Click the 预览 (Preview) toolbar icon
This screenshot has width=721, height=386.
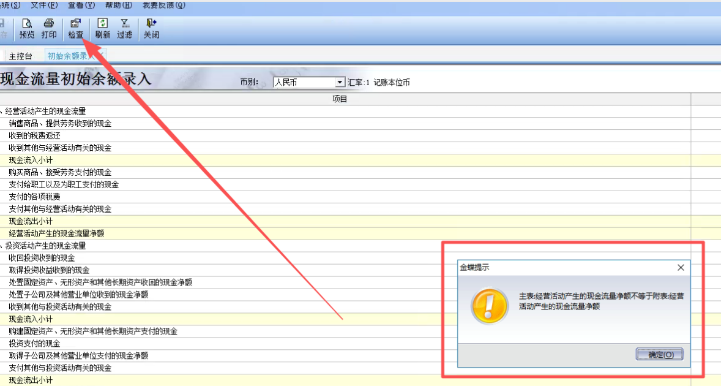tap(27, 29)
